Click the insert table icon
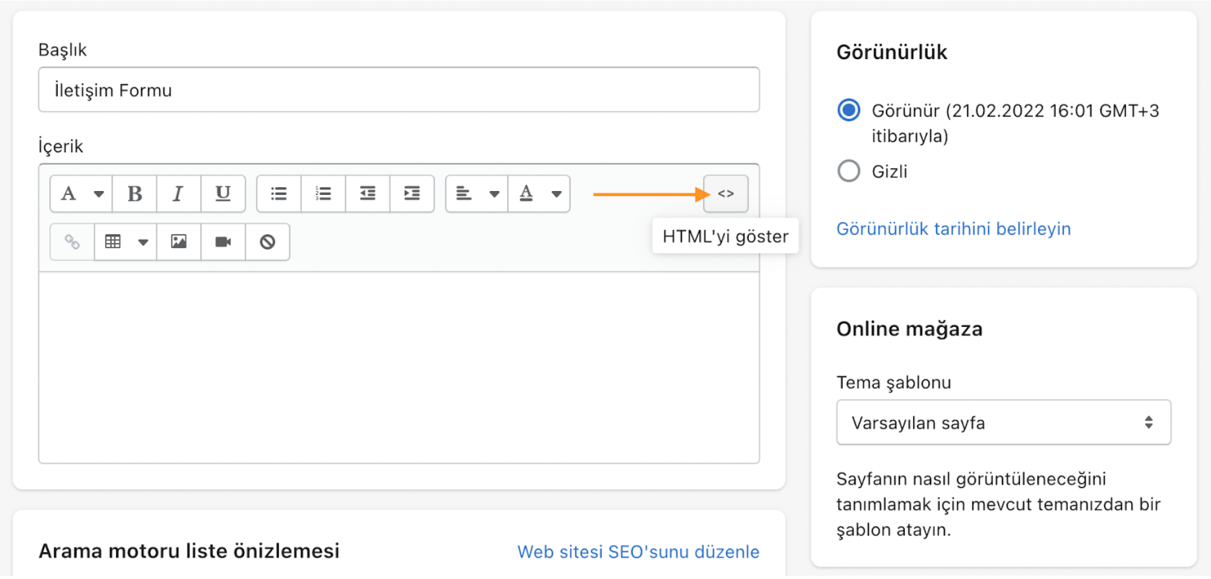The height and width of the screenshot is (579, 1211). pos(113,242)
